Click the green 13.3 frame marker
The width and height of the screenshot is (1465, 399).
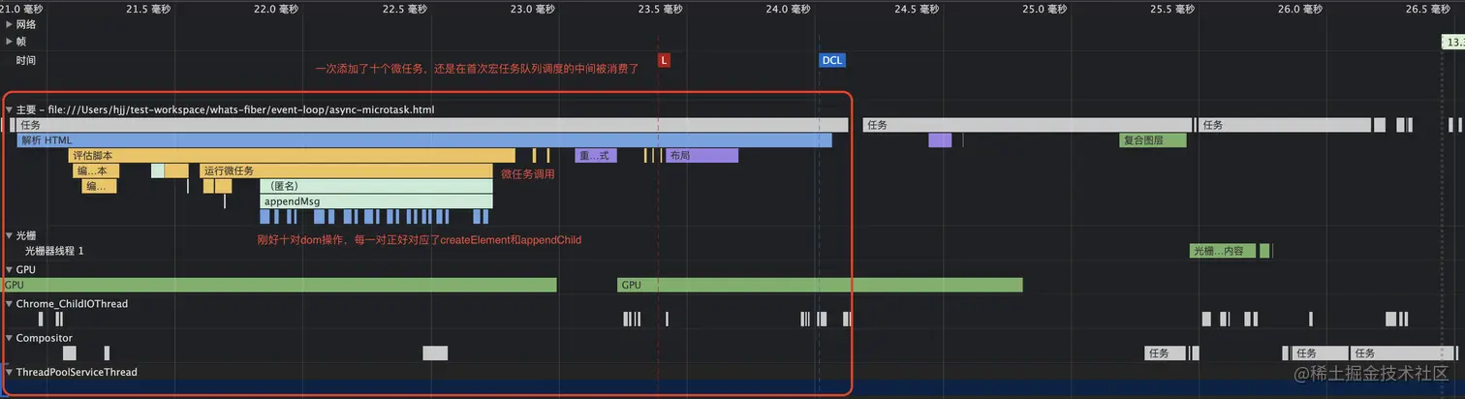[x=1453, y=43]
